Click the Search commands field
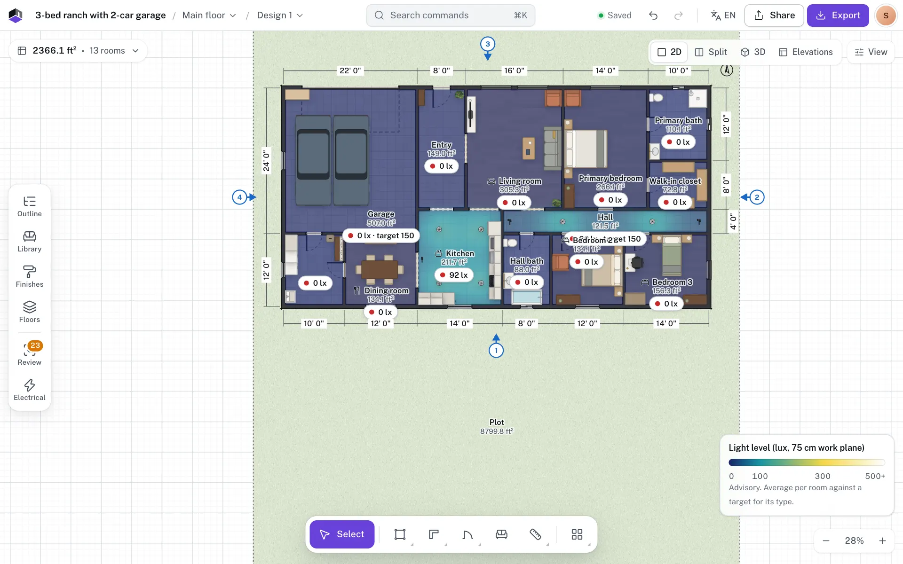The image size is (903, 564). click(x=451, y=16)
